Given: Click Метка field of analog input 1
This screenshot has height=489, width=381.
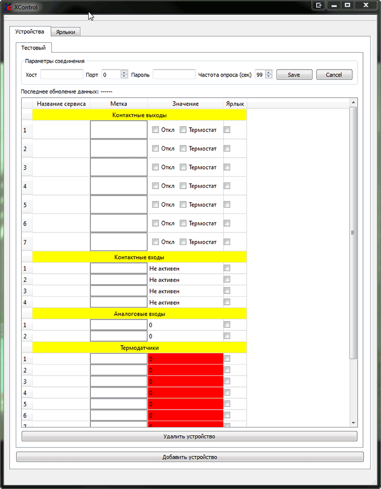Looking at the screenshot, I should [x=119, y=325].
